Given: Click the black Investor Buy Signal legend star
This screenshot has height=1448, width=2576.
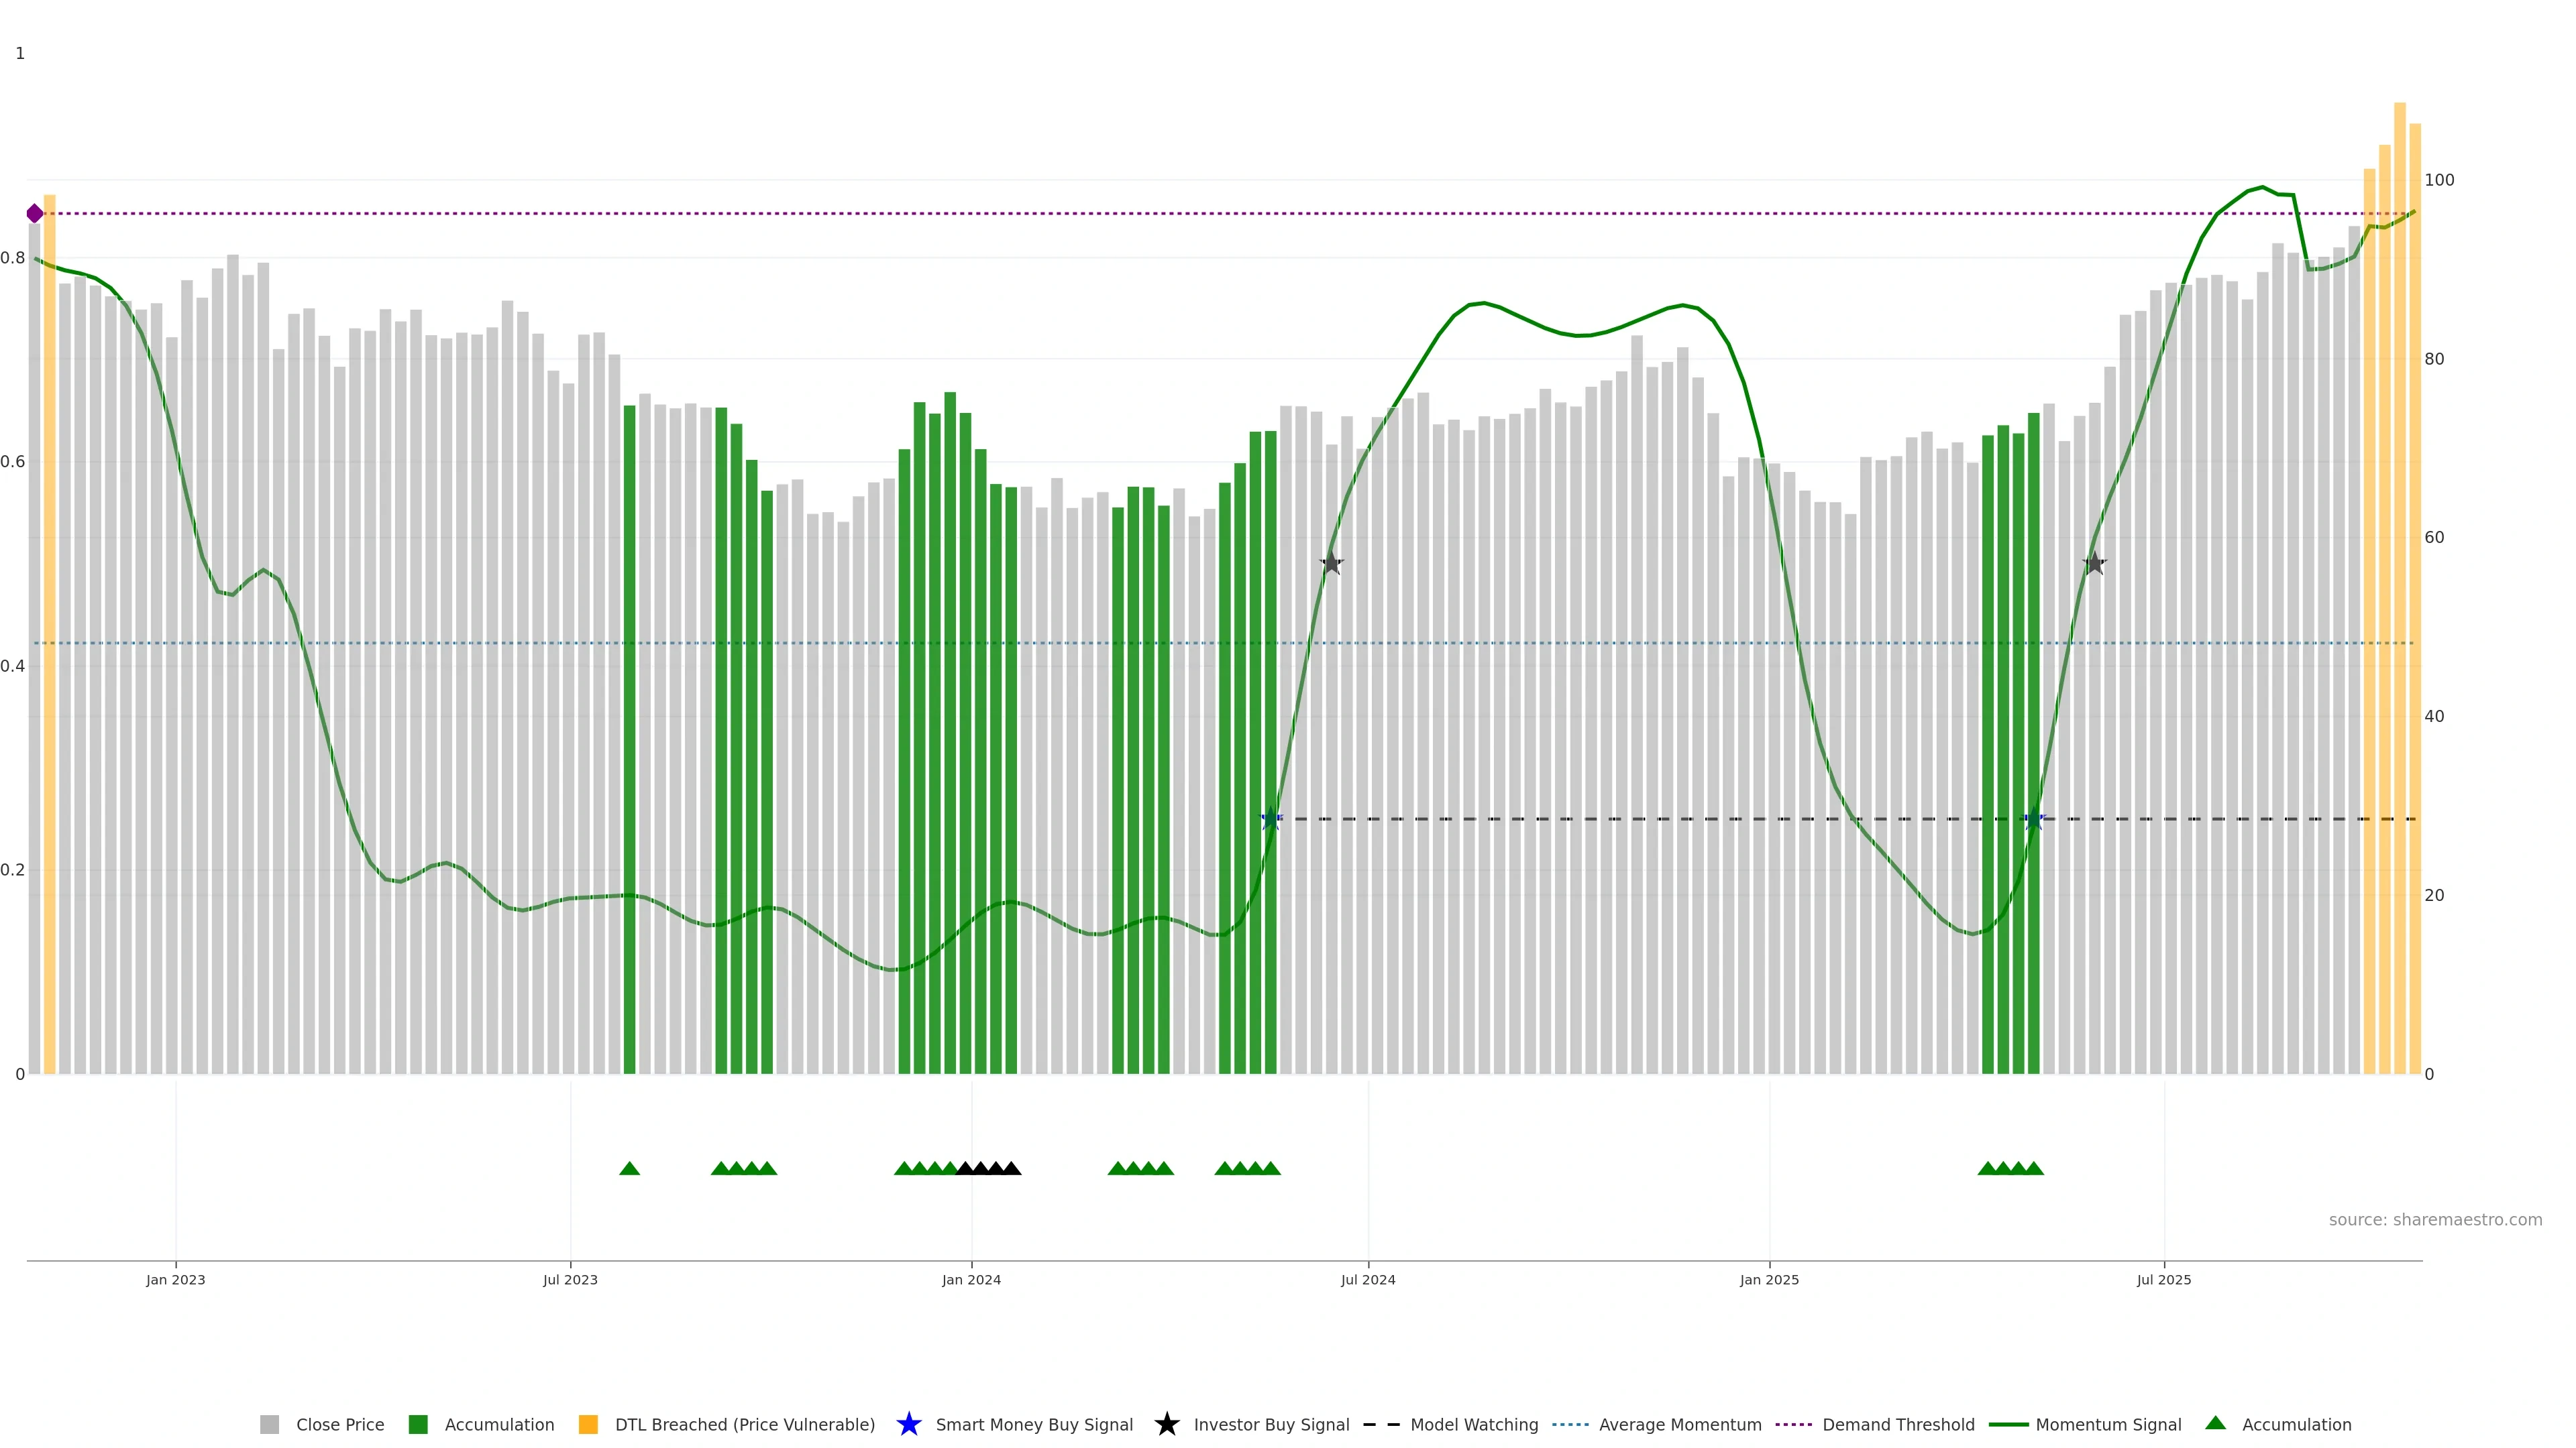Looking at the screenshot, I should coord(1166,1424).
